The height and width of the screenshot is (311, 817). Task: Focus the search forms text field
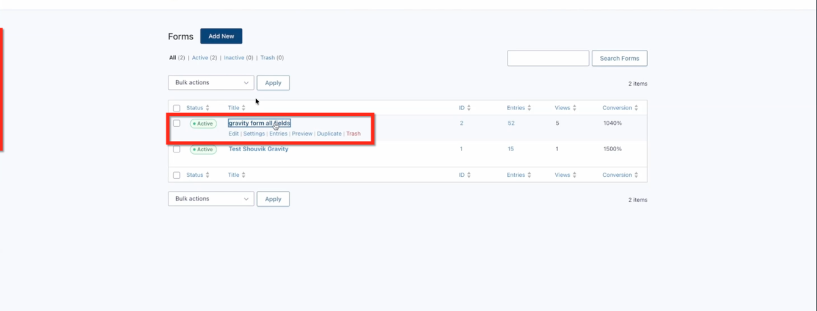point(548,58)
